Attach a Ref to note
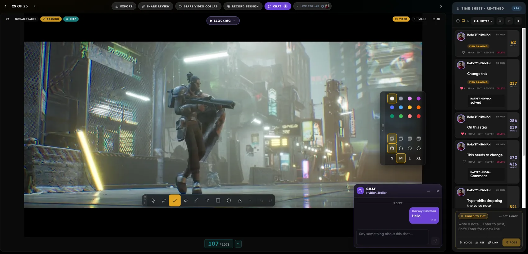 click(x=480, y=243)
